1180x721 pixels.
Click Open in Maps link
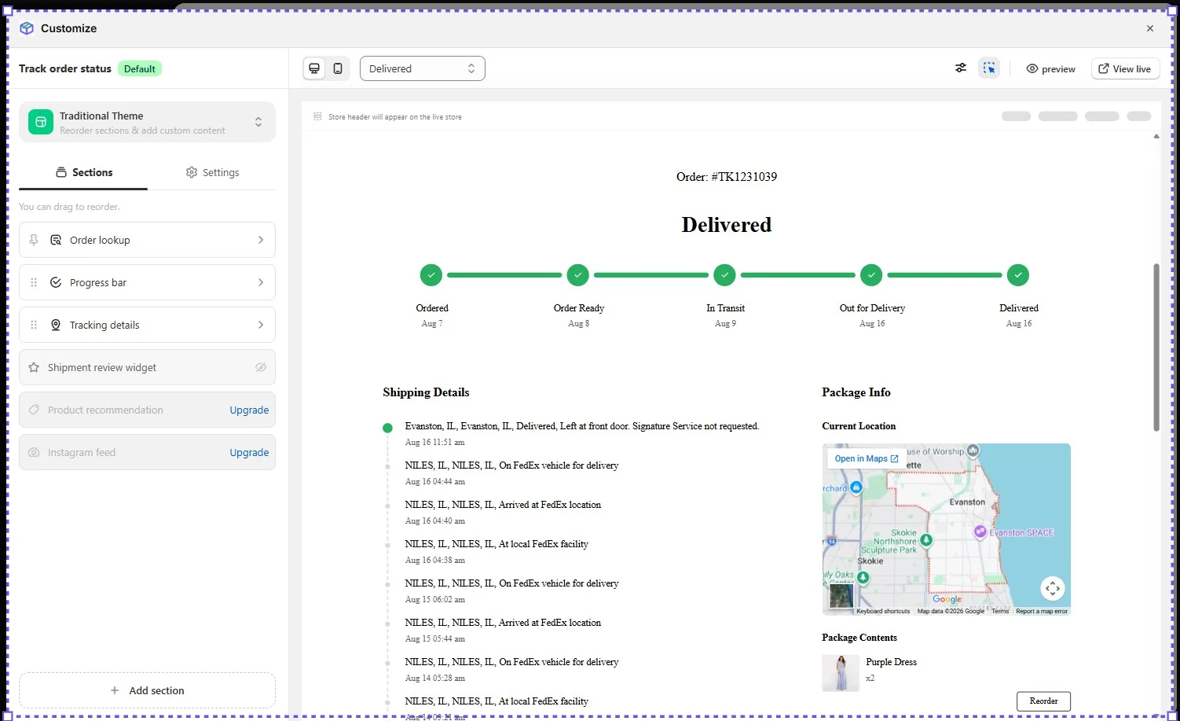pyautogui.click(x=867, y=458)
